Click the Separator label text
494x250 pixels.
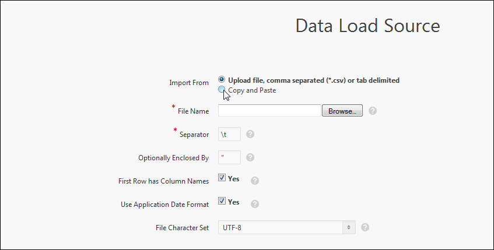[194, 135]
